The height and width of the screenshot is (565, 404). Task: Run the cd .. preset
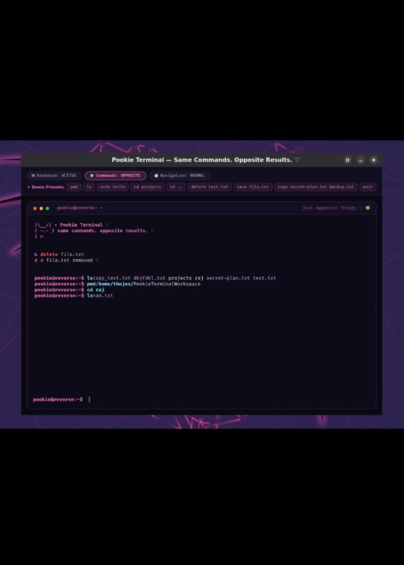[176, 187]
